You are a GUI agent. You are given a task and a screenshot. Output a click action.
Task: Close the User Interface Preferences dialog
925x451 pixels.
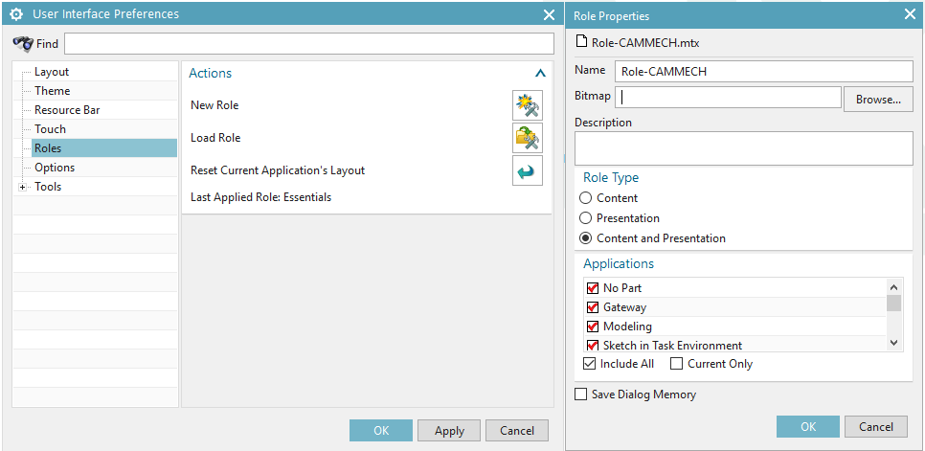pyautogui.click(x=549, y=14)
